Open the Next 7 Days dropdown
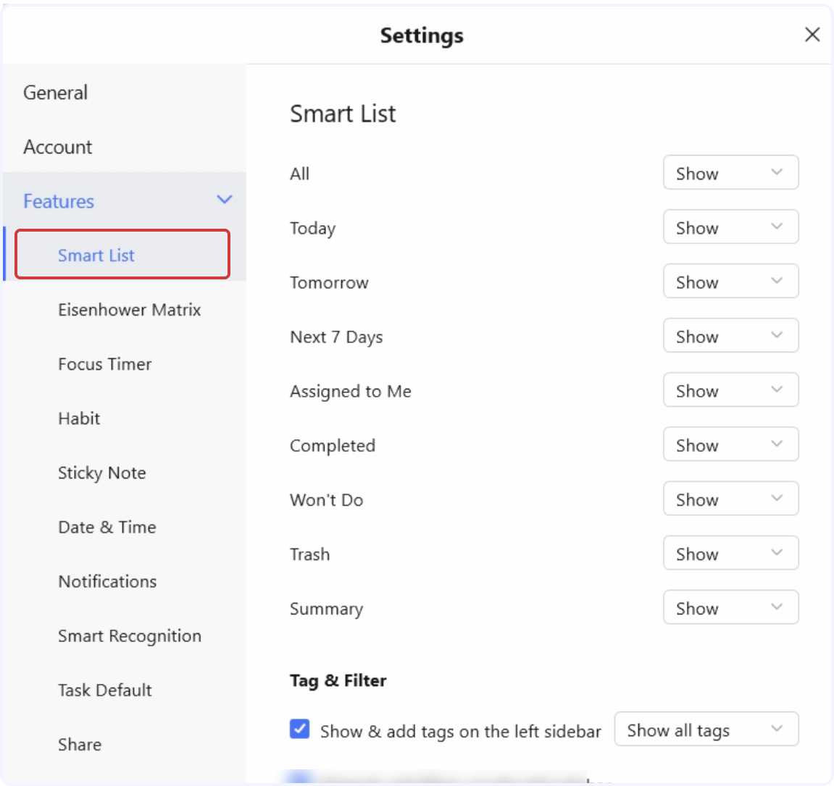The width and height of the screenshot is (834, 786). coord(730,335)
